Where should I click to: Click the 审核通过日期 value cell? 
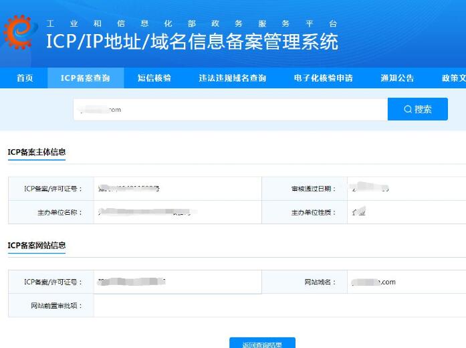[371, 189]
